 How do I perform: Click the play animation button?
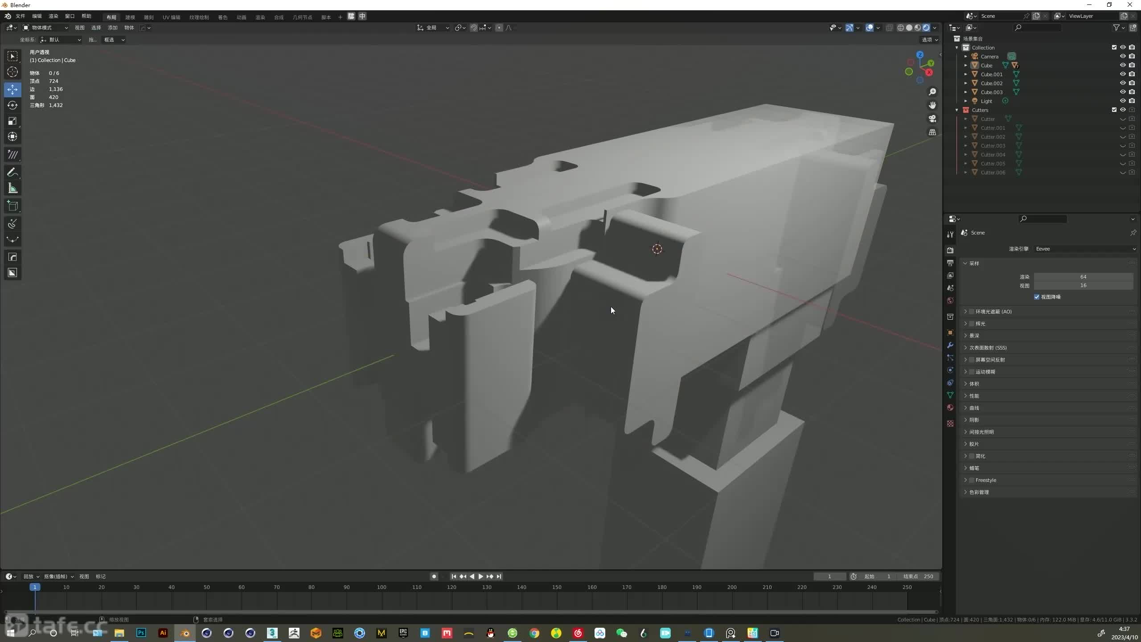click(x=480, y=576)
